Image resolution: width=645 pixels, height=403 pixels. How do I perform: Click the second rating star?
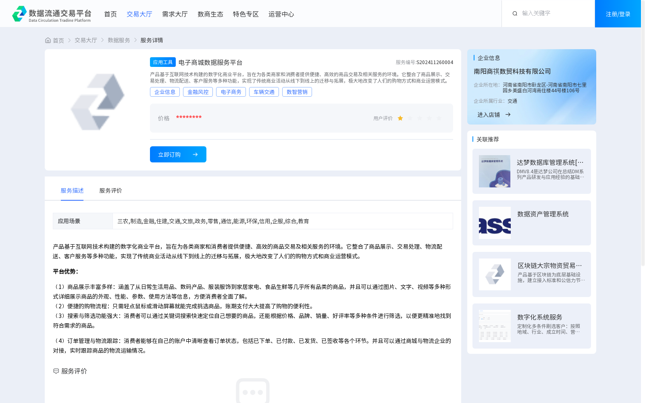[410, 118]
